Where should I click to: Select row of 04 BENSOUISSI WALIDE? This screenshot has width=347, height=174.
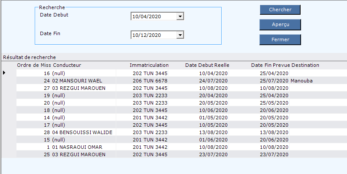tap(174, 132)
